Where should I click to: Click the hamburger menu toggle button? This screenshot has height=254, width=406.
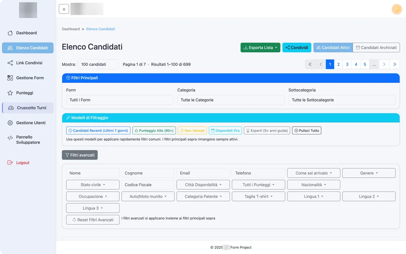(x=64, y=9)
